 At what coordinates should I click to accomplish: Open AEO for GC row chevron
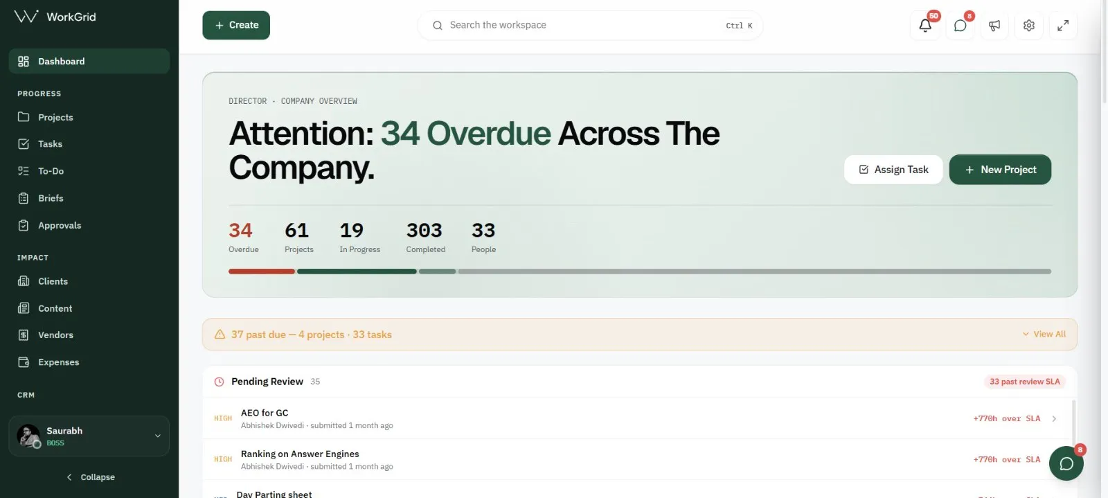(1054, 418)
